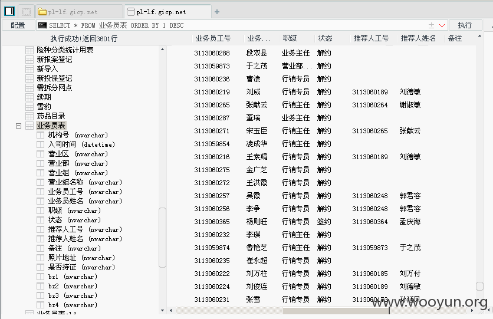Click the column icon beside 营业组名称

40,182
